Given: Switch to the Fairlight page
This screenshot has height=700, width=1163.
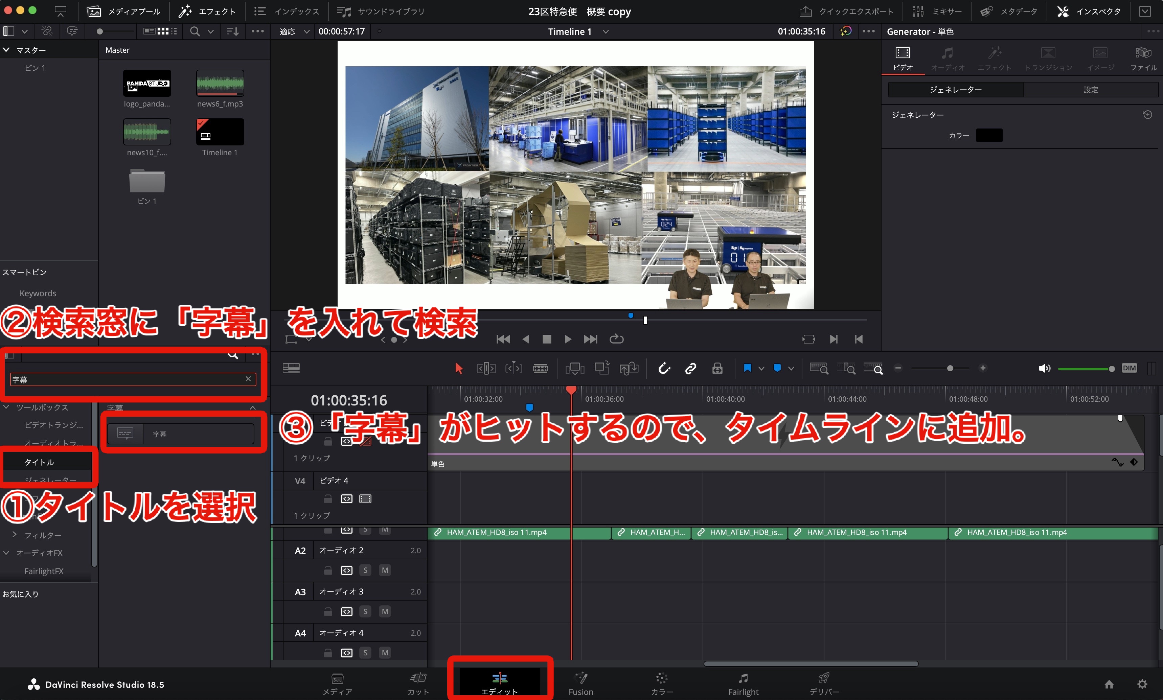Looking at the screenshot, I should pyautogui.click(x=743, y=685).
